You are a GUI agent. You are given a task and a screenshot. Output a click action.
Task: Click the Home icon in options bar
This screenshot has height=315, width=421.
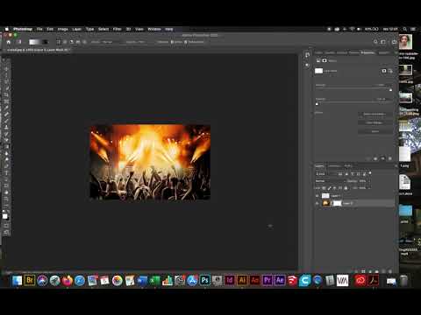click(x=9, y=42)
